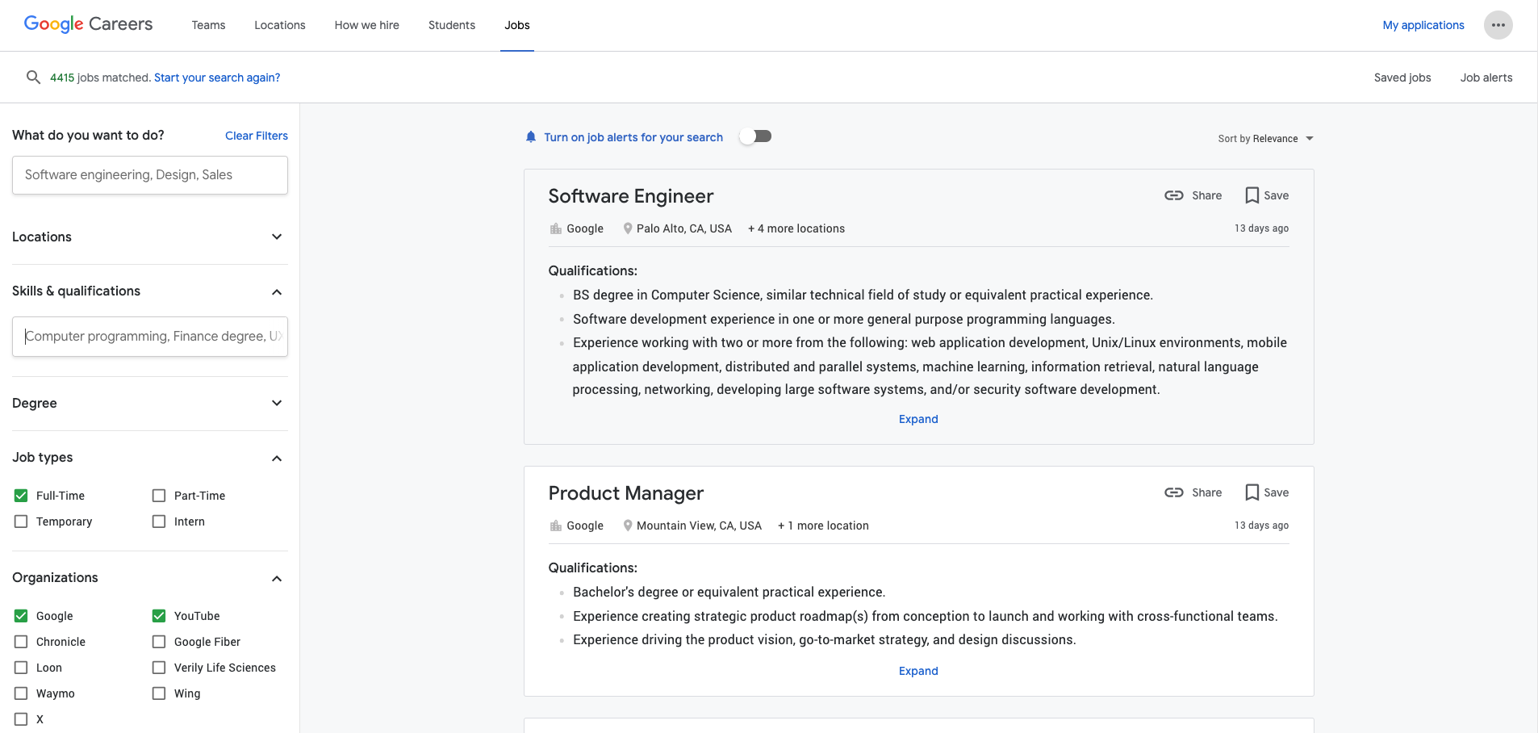Screen dimensions: 1538x733
Task: Click Save bookmark icon on Product Manager
Action: [1252, 492]
